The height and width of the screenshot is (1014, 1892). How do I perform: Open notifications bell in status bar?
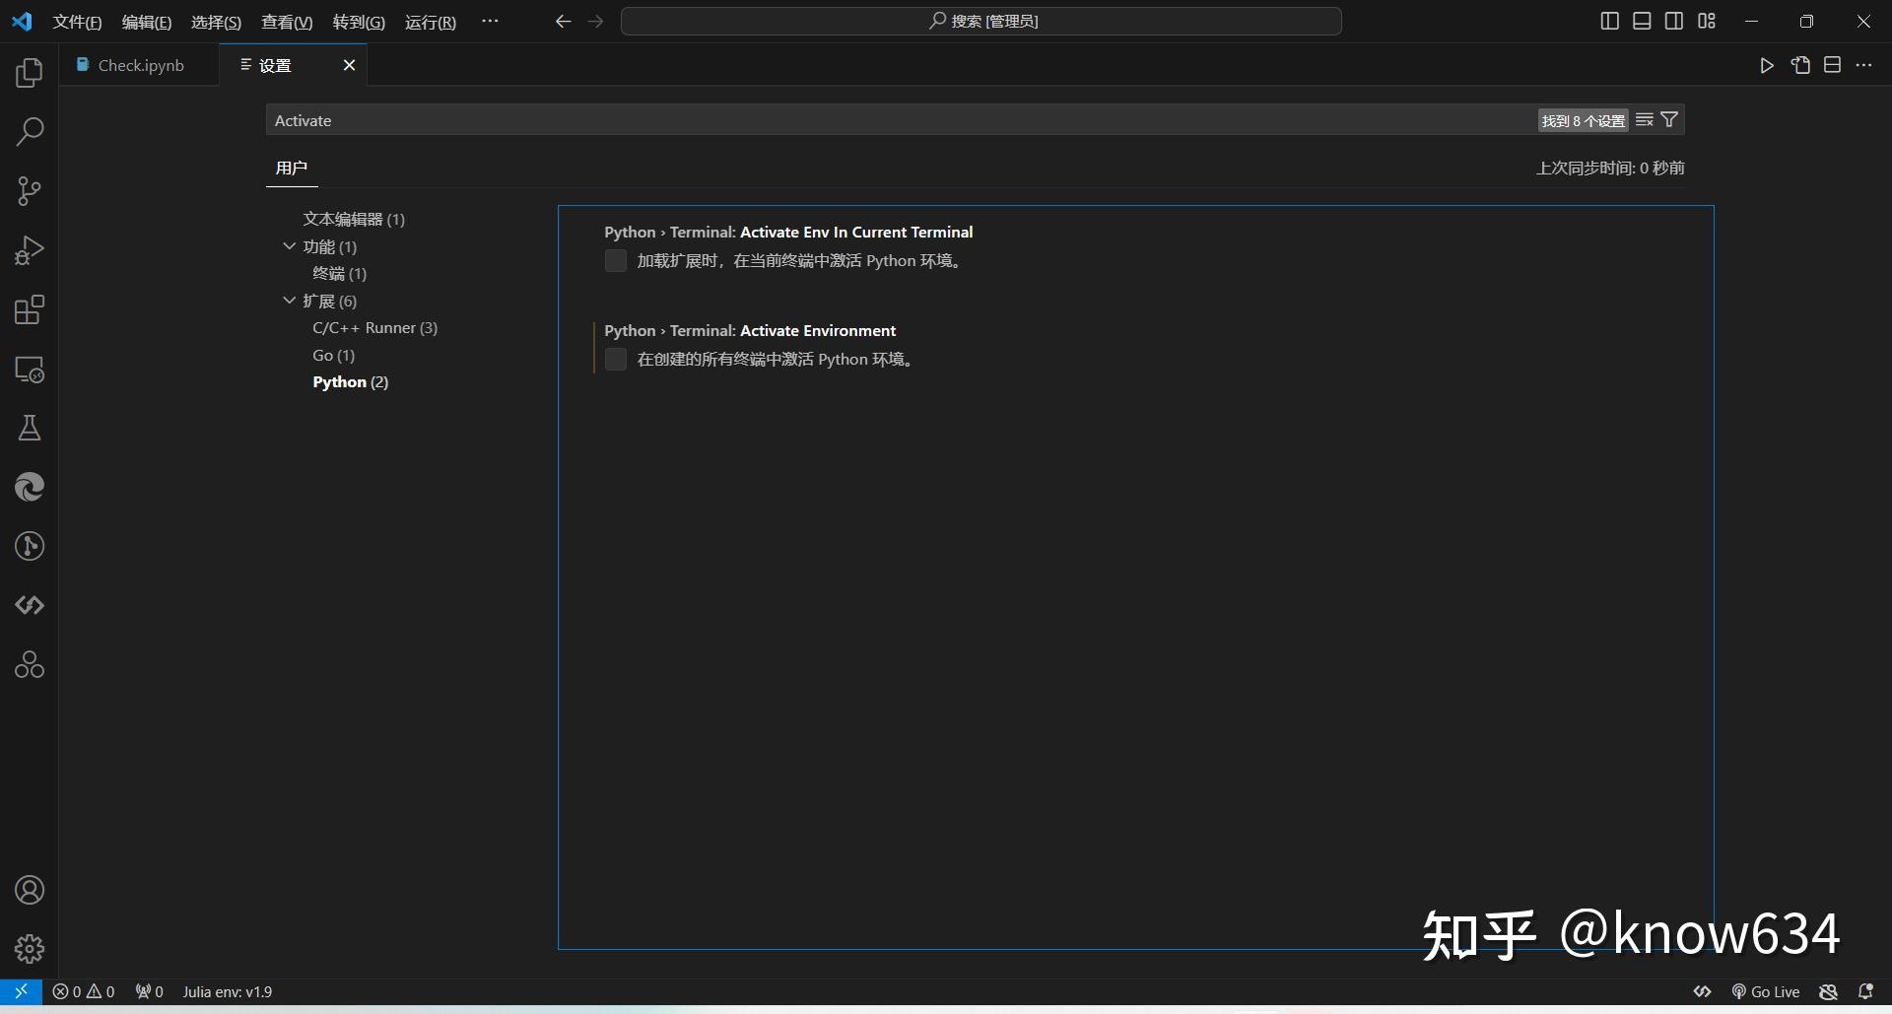[x=1865, y=991]
